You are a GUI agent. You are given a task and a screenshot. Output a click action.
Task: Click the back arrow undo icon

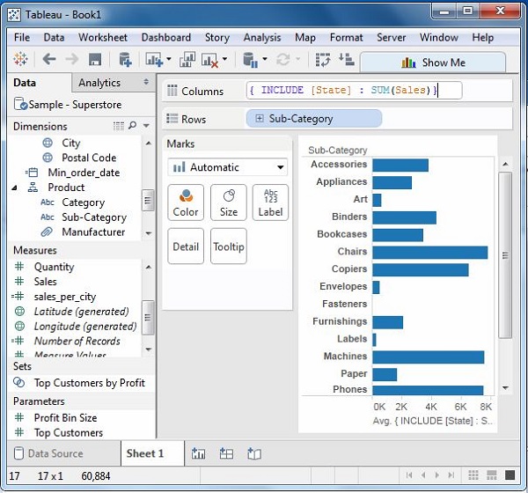(x=48, y=60)
